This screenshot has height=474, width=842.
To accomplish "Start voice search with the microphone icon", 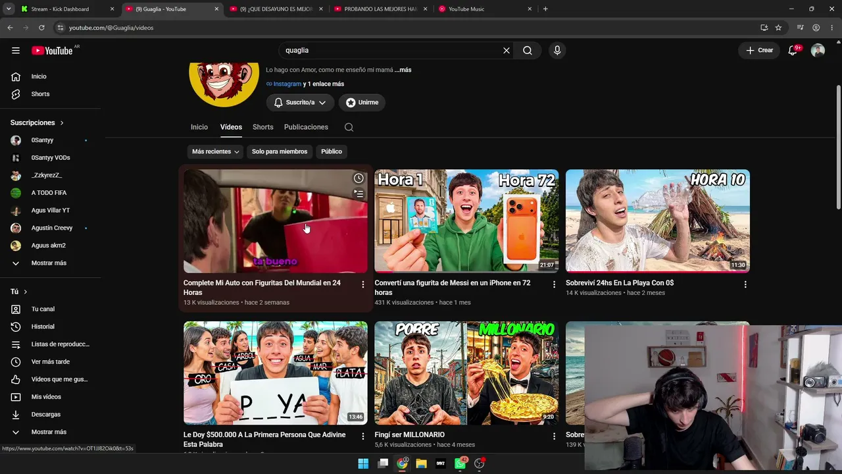I will pyautogui.click(x=557, y=51).
